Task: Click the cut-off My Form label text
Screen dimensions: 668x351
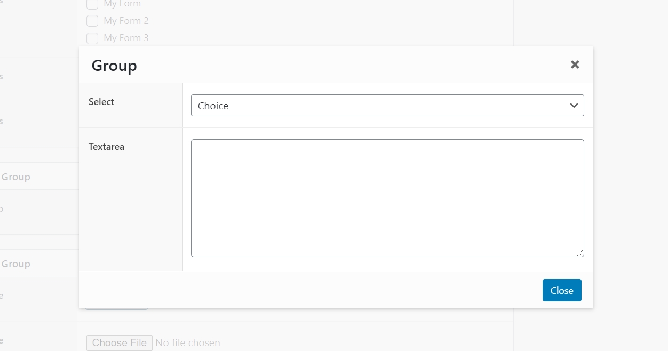Action: (x=122, y=4)
